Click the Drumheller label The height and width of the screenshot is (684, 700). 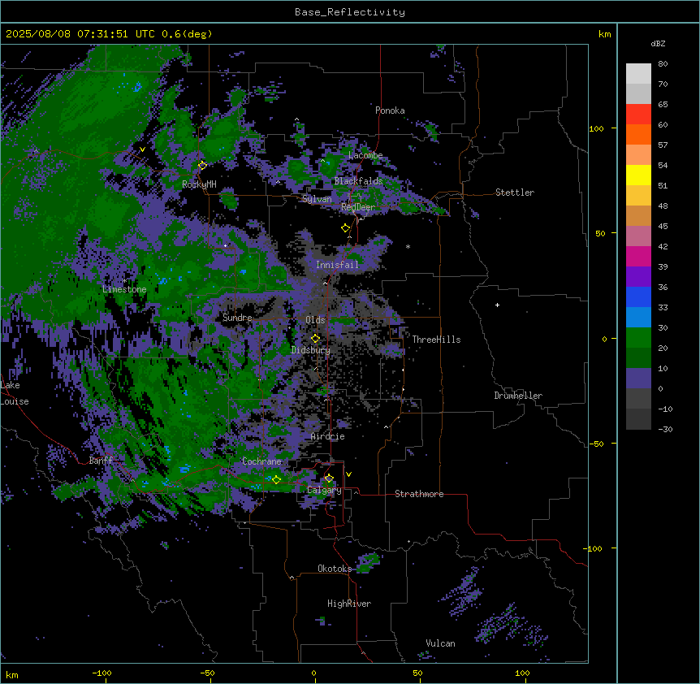(x=518, y=396)
